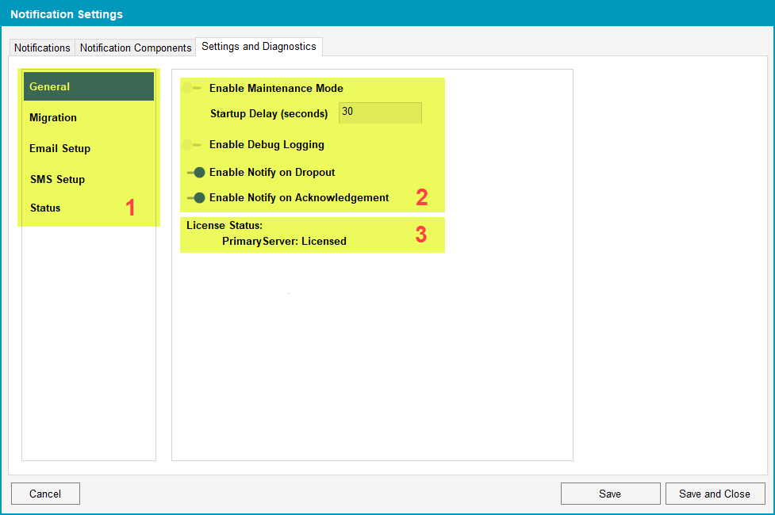Disable the Notify on Acknowledgement toggle
Image resolution: width=775 pixels, height=515 pixels.
point(195,197)
